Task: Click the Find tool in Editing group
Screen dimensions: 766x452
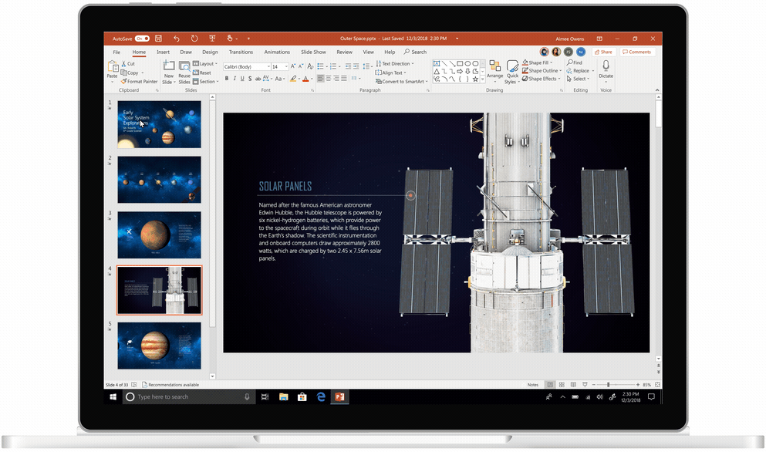Action: [x=577, y=62]
